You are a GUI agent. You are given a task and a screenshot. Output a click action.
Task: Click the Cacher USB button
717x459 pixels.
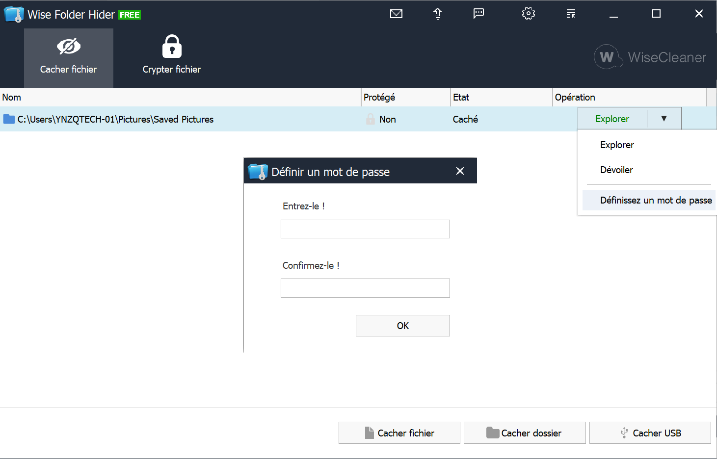pyautogui.click(x=650, y=433)
